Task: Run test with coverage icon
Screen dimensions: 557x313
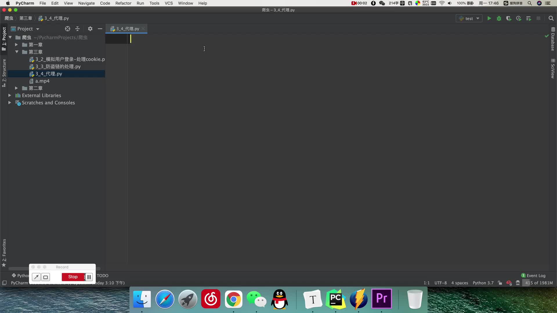Action: click(x=509, y=19)
